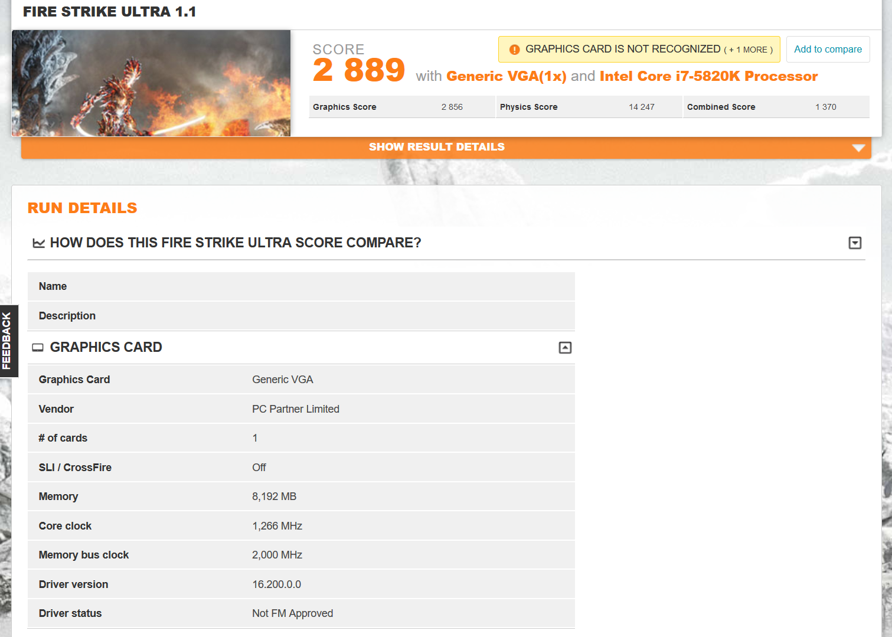Open the Generic VGA(1x) link
Viewport: 892px width, 637px height.
[506, 76]
